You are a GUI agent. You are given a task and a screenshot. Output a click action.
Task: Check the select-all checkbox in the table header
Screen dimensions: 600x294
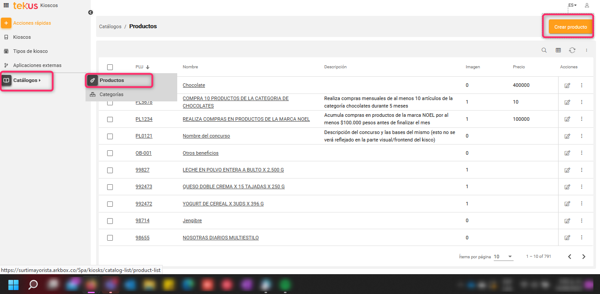pyautogui.click(x=110, y=67)
